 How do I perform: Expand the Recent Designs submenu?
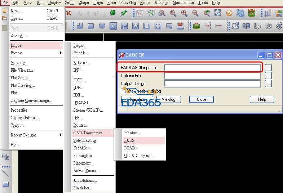point(36,135)
